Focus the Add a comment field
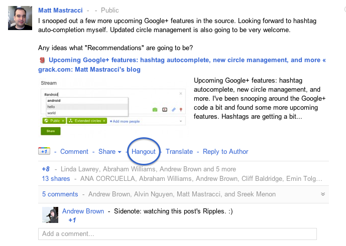This screenshot has height=246, width=346. tap(177, 234)
